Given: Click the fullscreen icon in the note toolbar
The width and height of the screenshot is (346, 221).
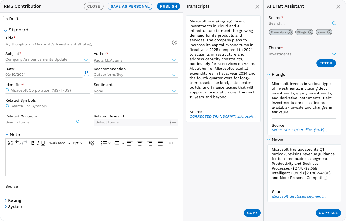Looking at the screenshot, I should pyautogui.click(x=10, y=143).
